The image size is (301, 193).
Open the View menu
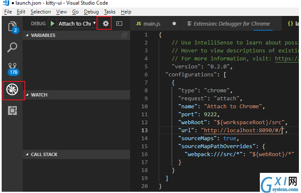61,12
